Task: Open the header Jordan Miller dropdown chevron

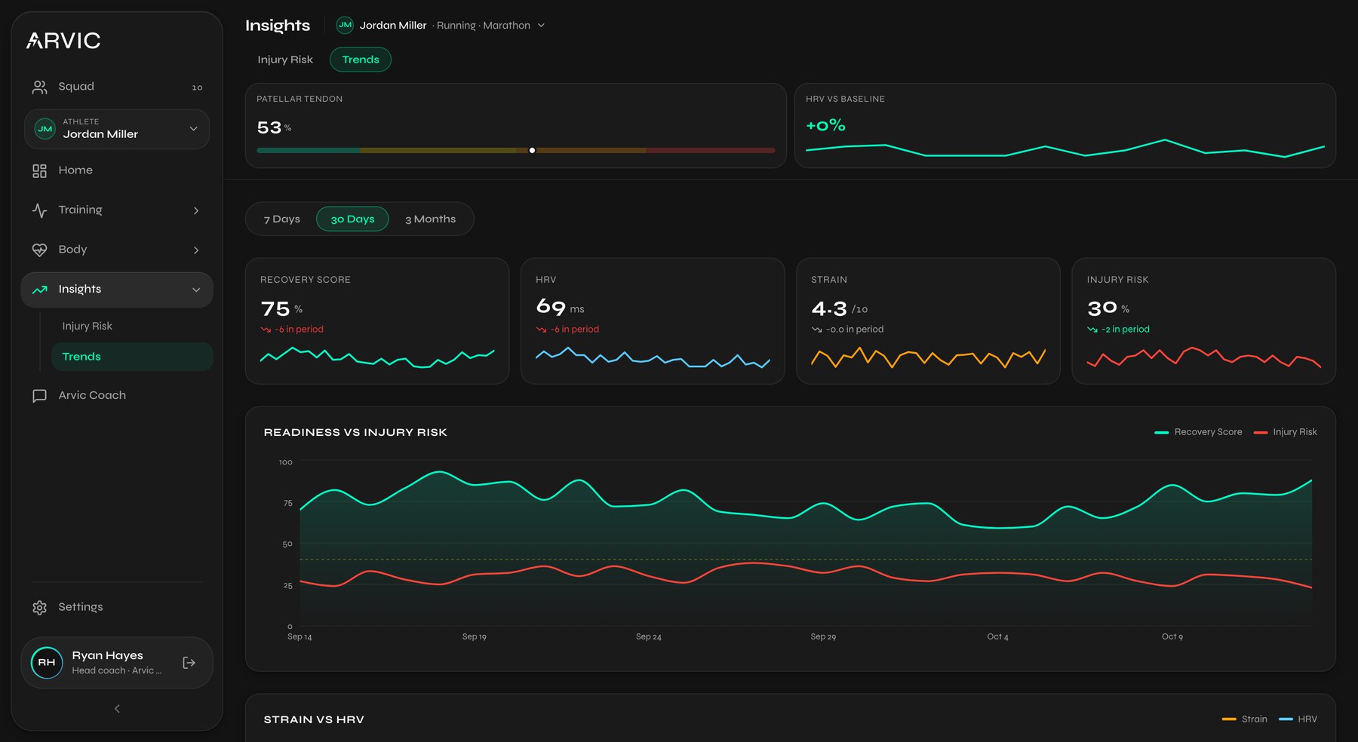Action: coord(541,26)
